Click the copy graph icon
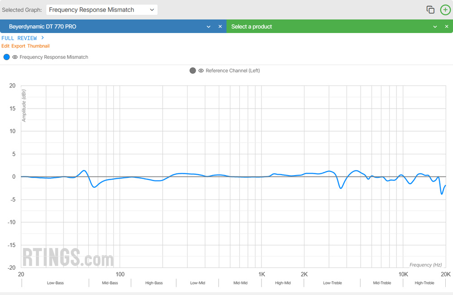This screenshot has width=453, height=295. click(430, 10)
